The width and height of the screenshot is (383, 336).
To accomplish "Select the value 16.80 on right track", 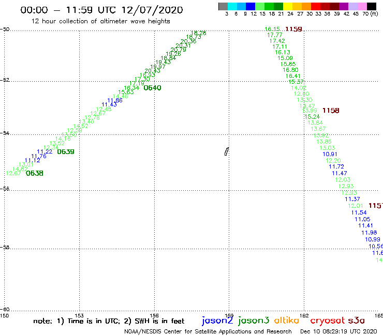I will coord(290,70).
